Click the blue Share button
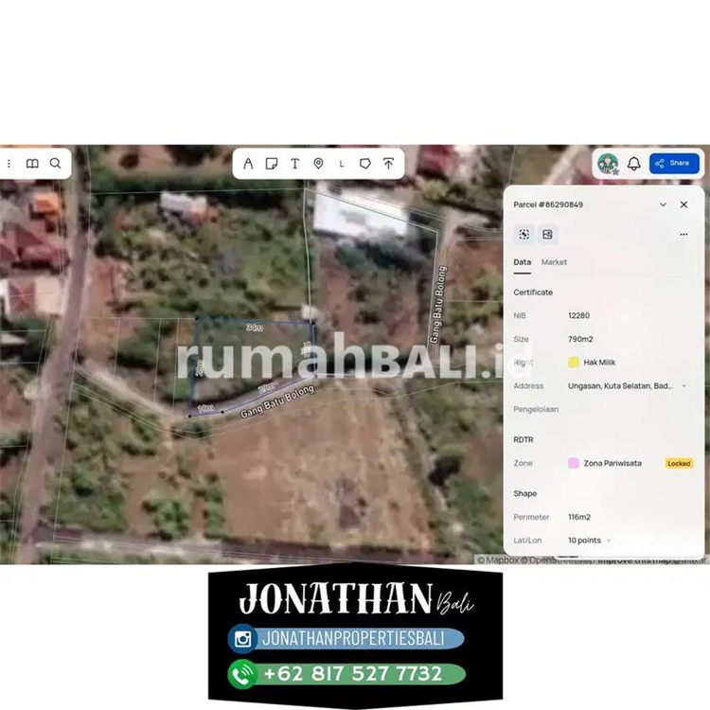This screenshot has width=710, height=710. [x=674, y=163]
